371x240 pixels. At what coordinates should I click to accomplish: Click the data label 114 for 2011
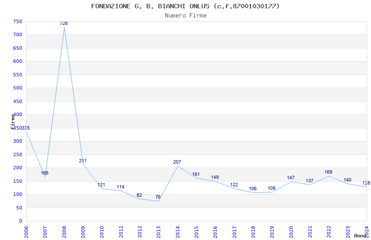120,187
